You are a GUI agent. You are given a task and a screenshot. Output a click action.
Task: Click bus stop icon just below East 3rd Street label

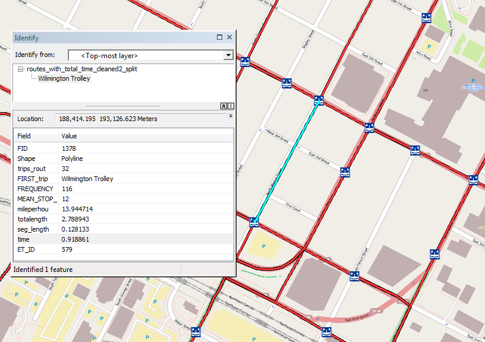pos(345,172)
